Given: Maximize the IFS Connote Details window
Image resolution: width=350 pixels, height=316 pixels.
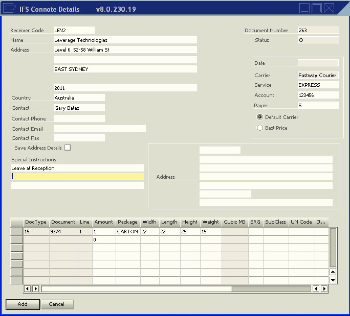Looking at the screenshot, I should (317, 9).
